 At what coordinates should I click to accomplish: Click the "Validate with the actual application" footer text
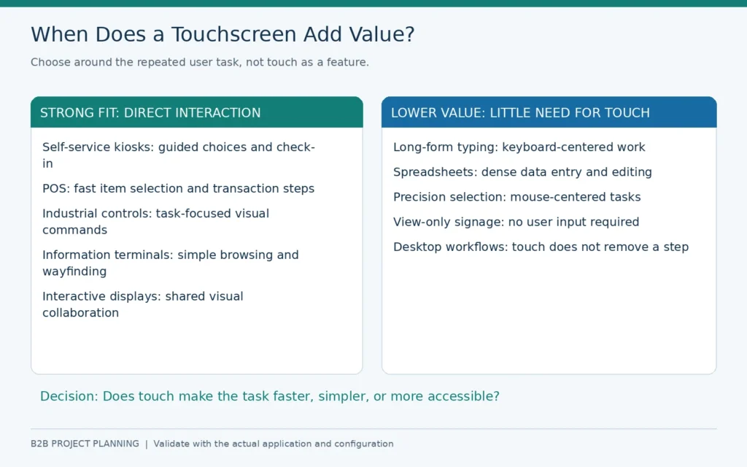click(274, 444)
